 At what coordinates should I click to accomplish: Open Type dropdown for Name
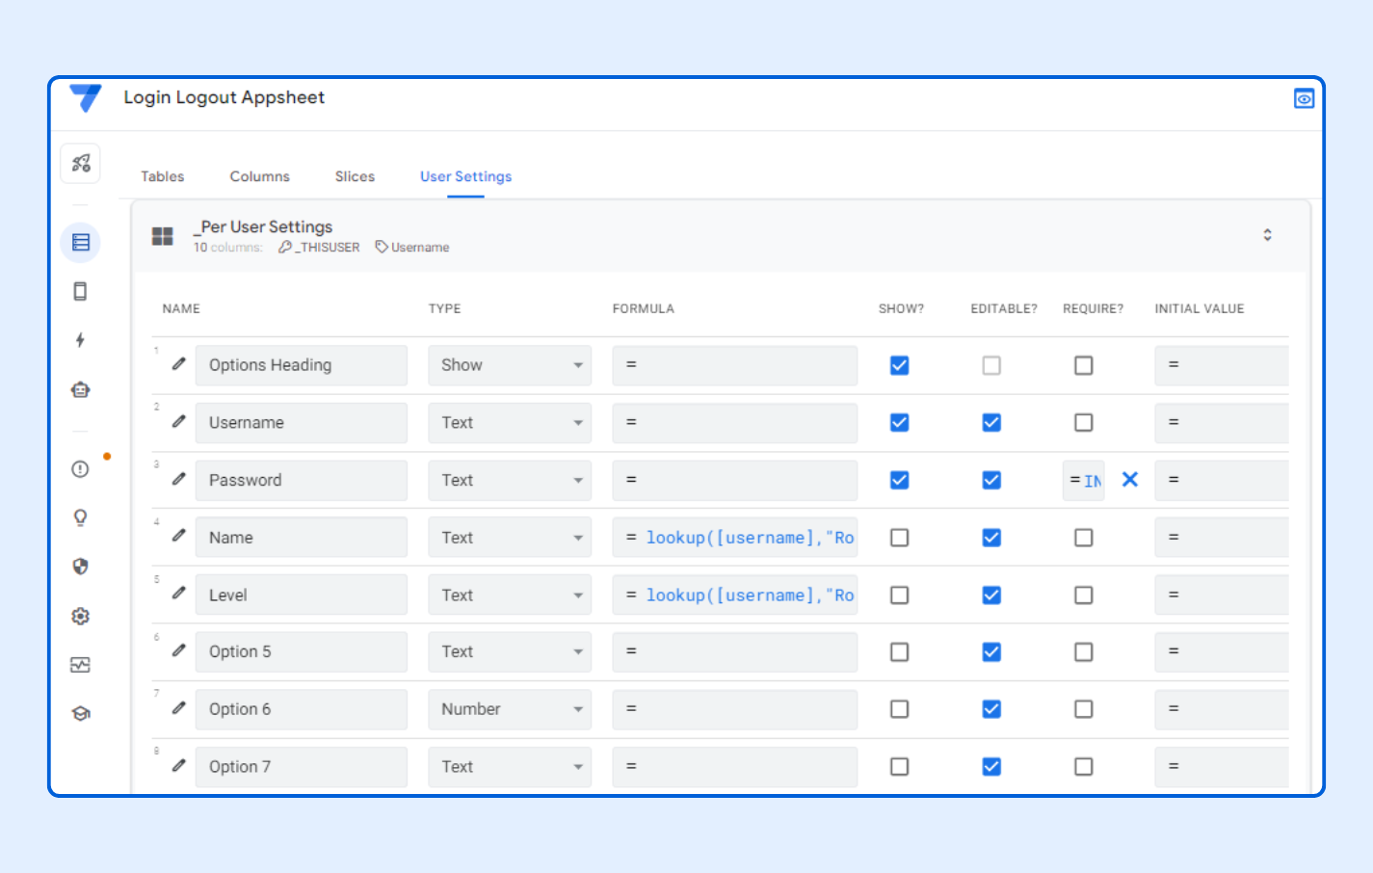pos(510,538)
